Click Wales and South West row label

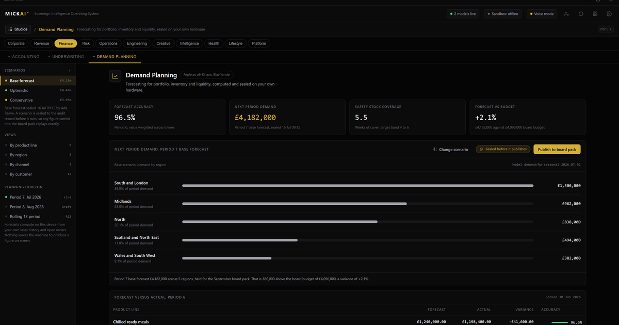[x=135, y=255]
